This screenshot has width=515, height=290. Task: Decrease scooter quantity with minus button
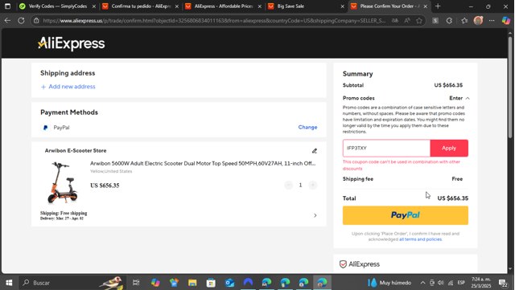pos(288,185)
